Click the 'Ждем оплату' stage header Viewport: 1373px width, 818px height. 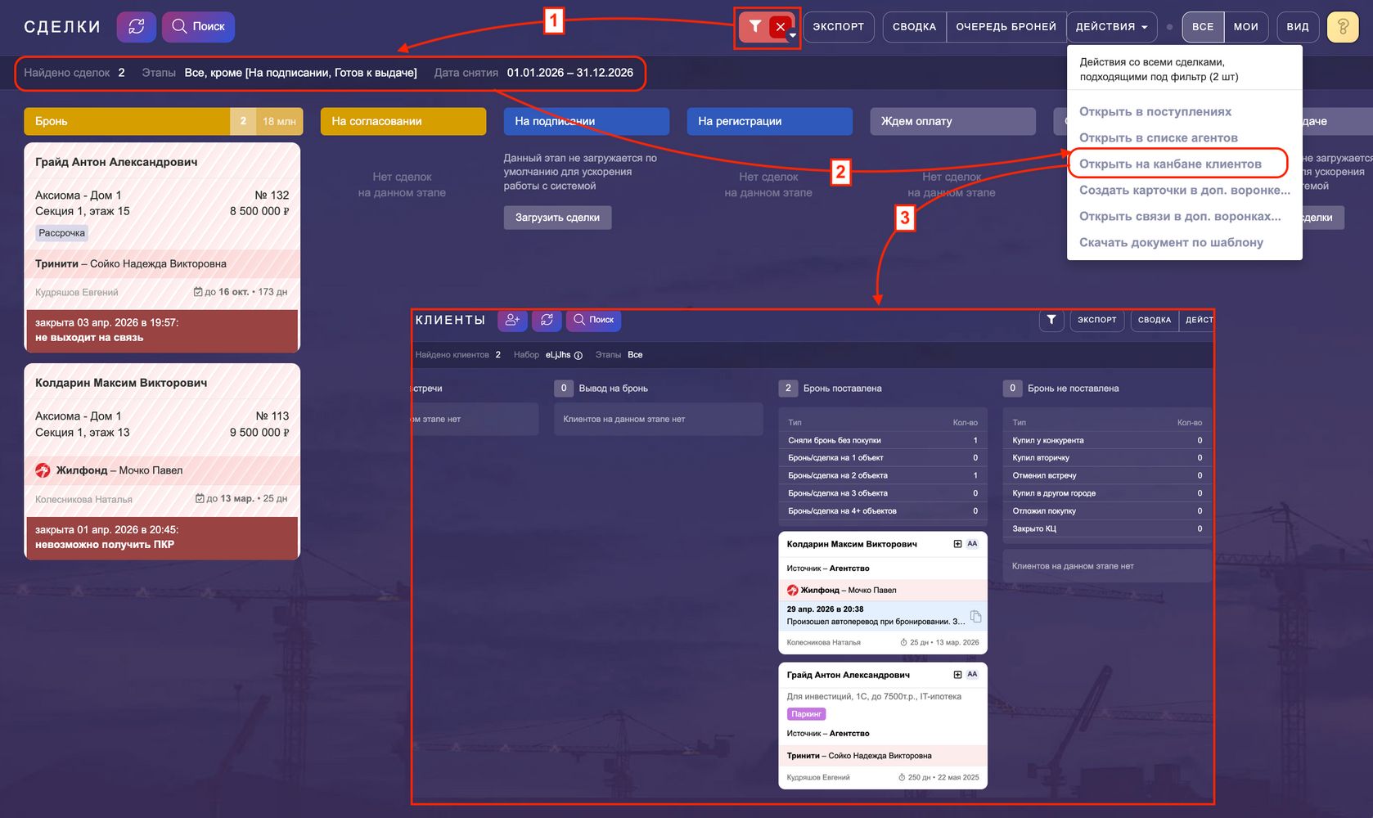[953, 121]
